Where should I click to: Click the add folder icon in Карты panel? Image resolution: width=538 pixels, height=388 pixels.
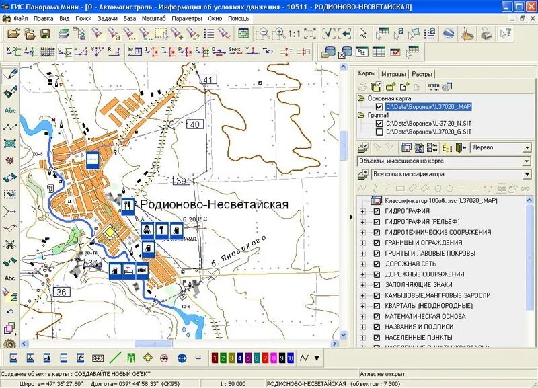(x=391, y=87)
